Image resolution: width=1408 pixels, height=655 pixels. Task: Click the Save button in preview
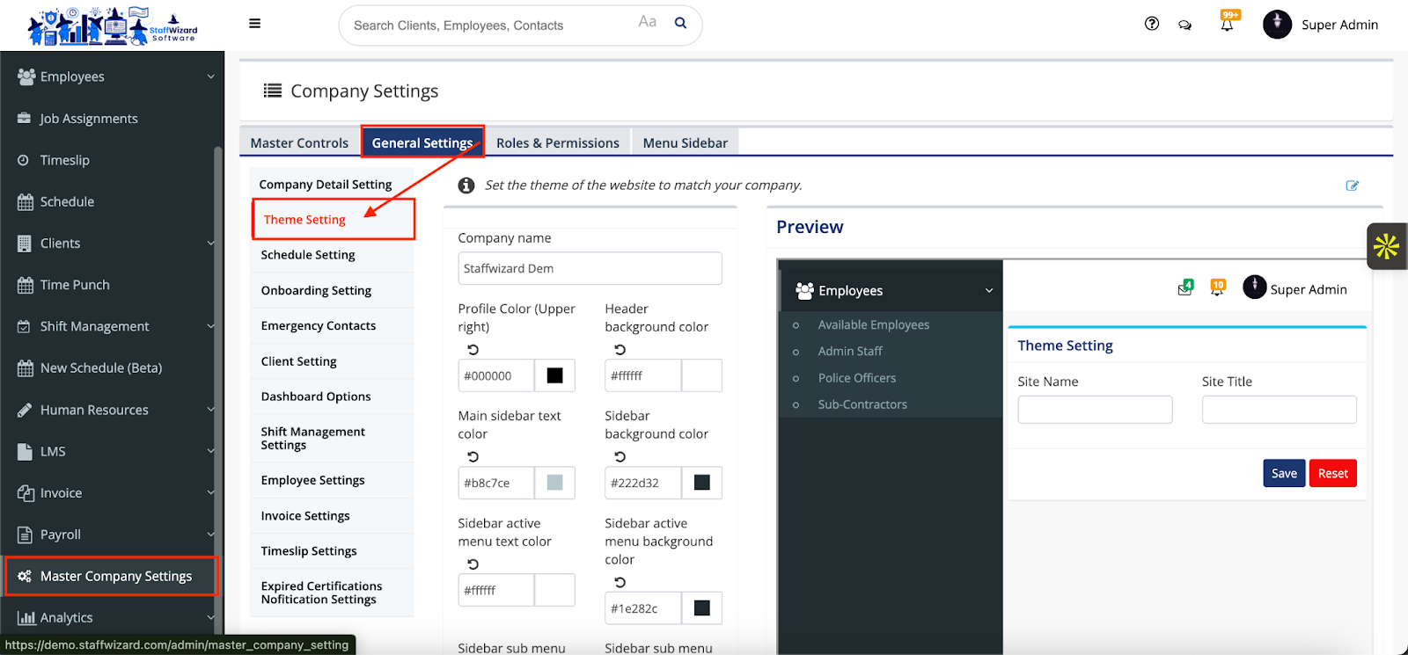pos(1284,473)
